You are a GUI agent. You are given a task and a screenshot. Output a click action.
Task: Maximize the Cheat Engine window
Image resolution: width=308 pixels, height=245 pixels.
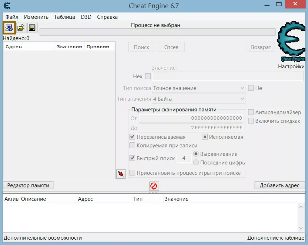[279, 4]
